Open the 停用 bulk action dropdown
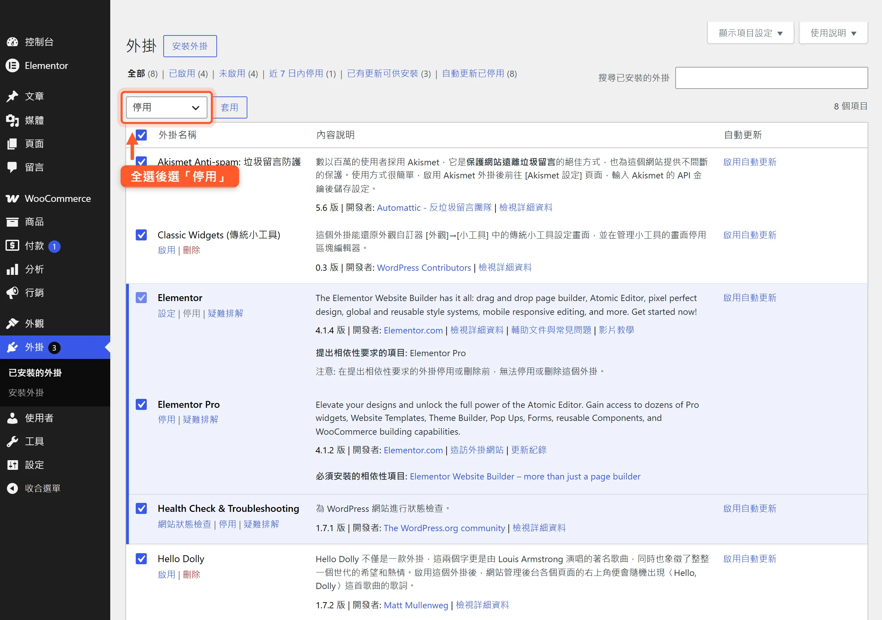This screenshot has height=620, width=882. [167, 107]
